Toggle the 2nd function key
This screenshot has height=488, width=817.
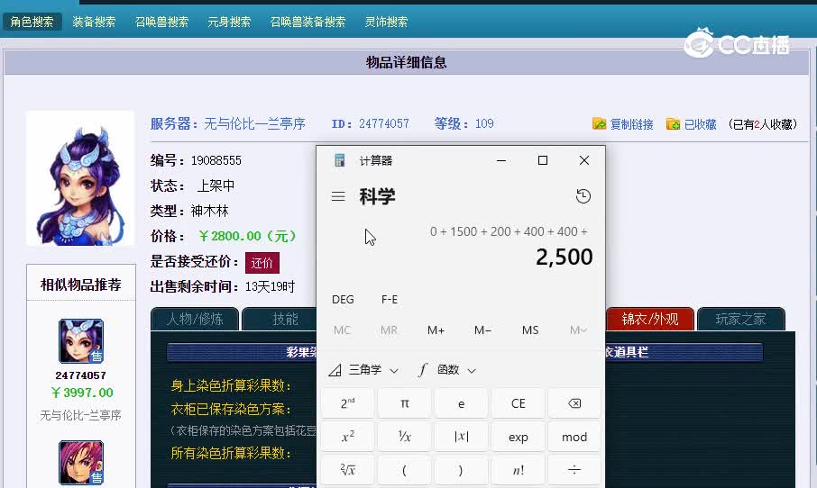point(347,403)
